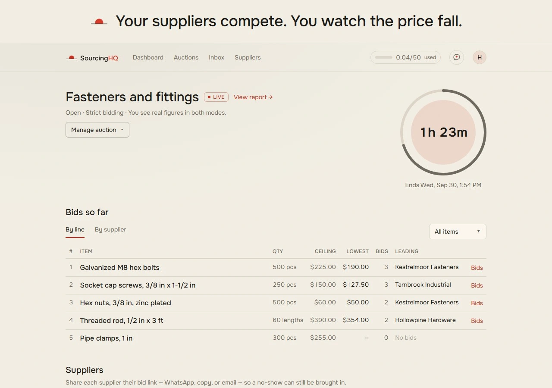Click the LOWEST column header
This screenshot has height=388, width=552.
coord(358,251)
